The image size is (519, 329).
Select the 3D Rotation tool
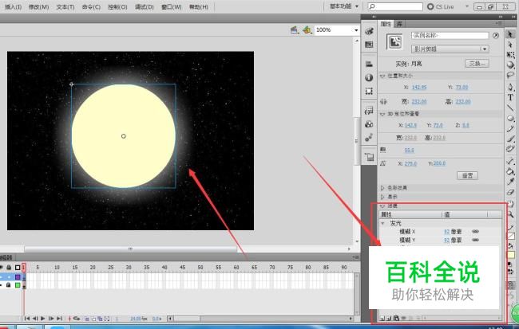coord(510,65)
